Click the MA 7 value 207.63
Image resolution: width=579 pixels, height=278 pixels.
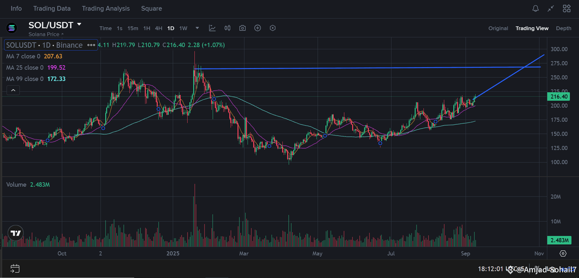(53, 56)
